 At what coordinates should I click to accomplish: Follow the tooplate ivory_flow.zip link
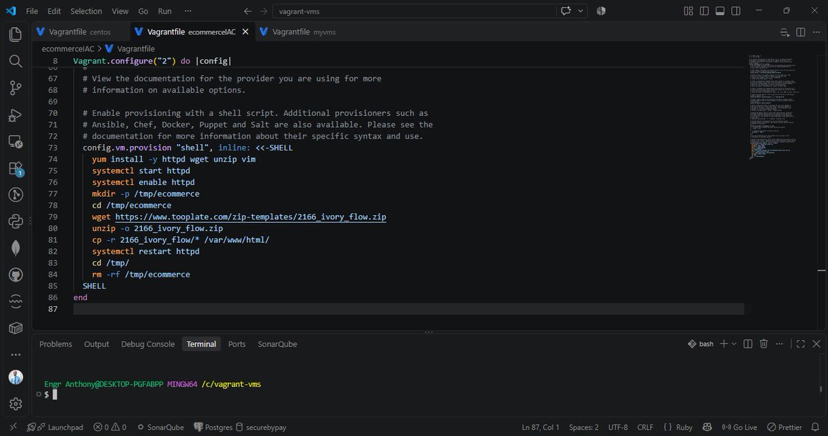click(x=250, y=217)
